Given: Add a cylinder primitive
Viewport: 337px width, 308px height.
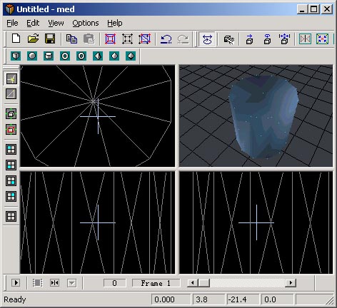Looking at the screenshot, I should tap(49, 56).
